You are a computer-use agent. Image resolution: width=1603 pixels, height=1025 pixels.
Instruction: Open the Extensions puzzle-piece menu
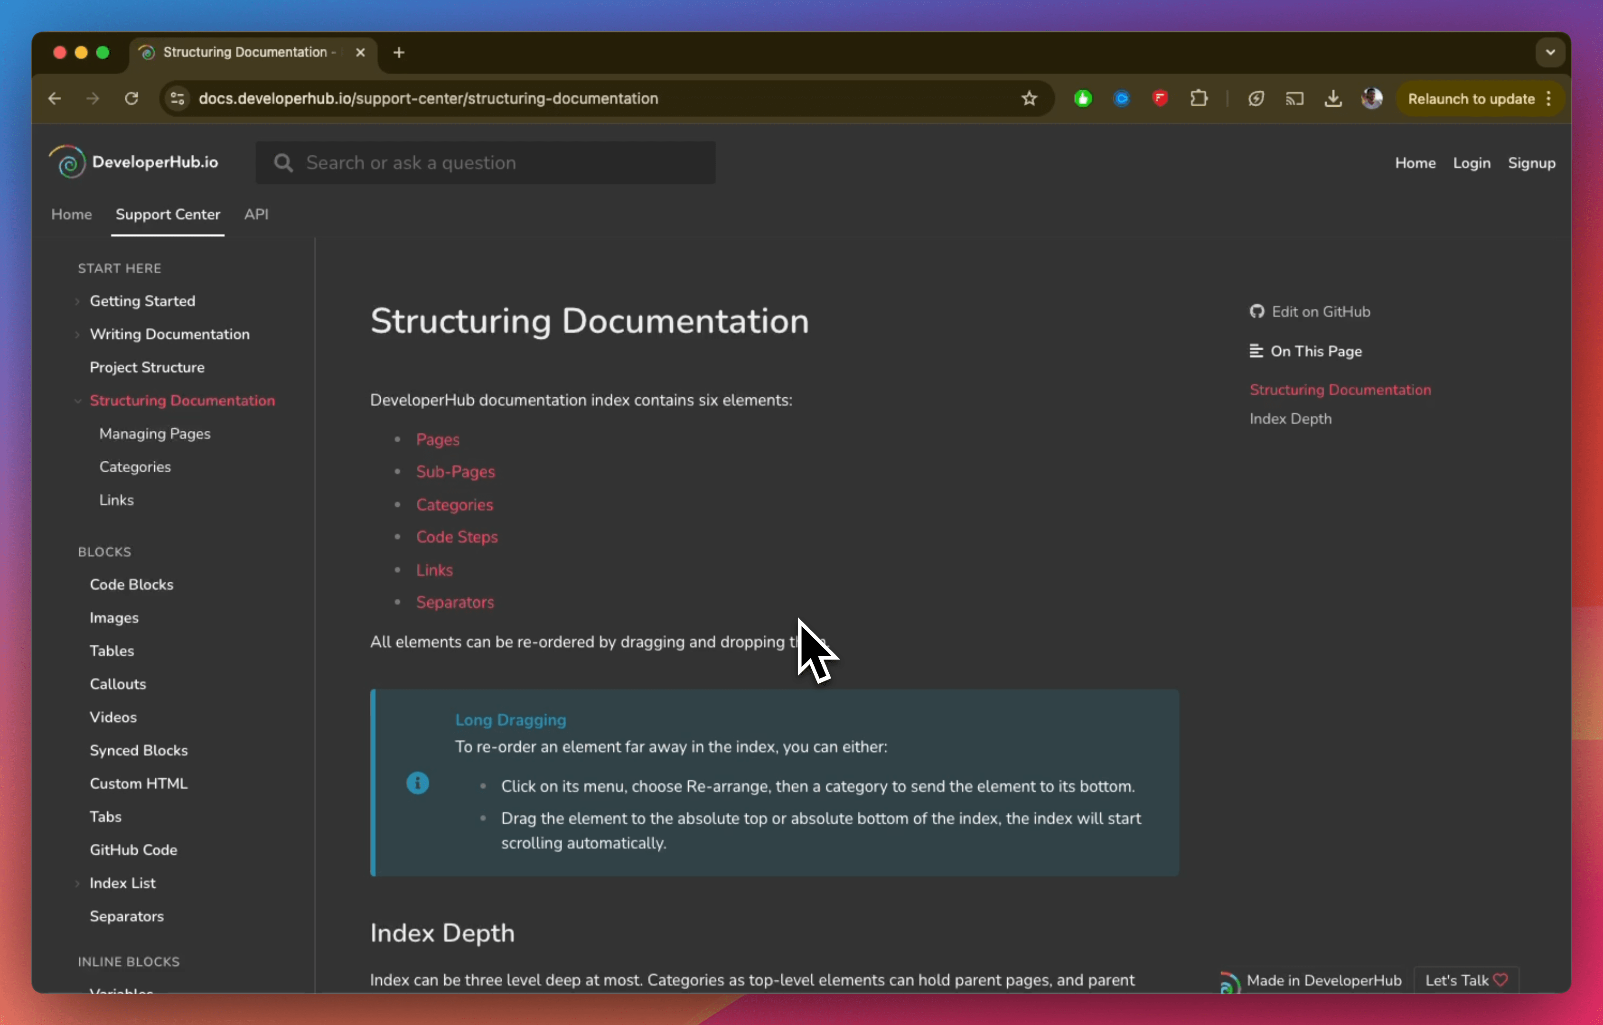1199,99
